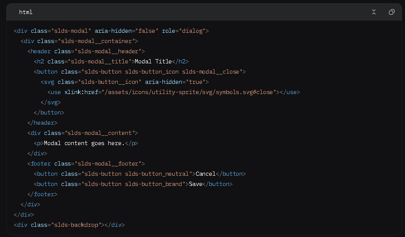Click the closing </svg> tag
This screenshot has height=237, width=405.
point(51,103)
